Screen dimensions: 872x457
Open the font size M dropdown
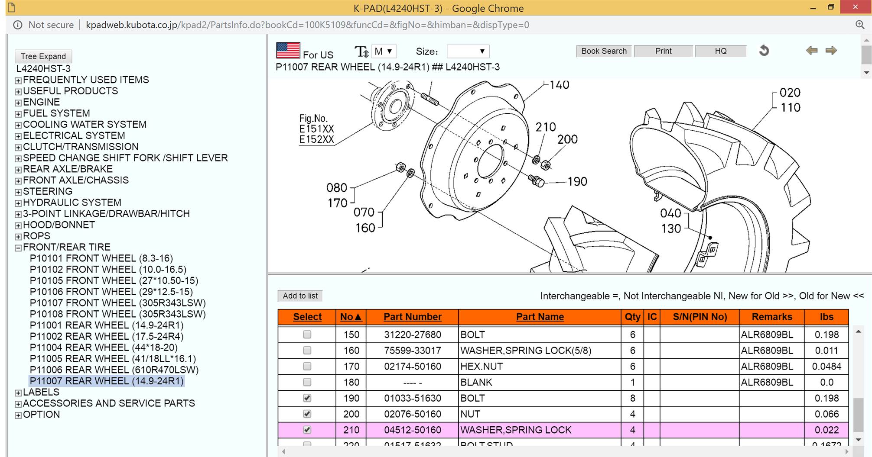tap(384, 51)
